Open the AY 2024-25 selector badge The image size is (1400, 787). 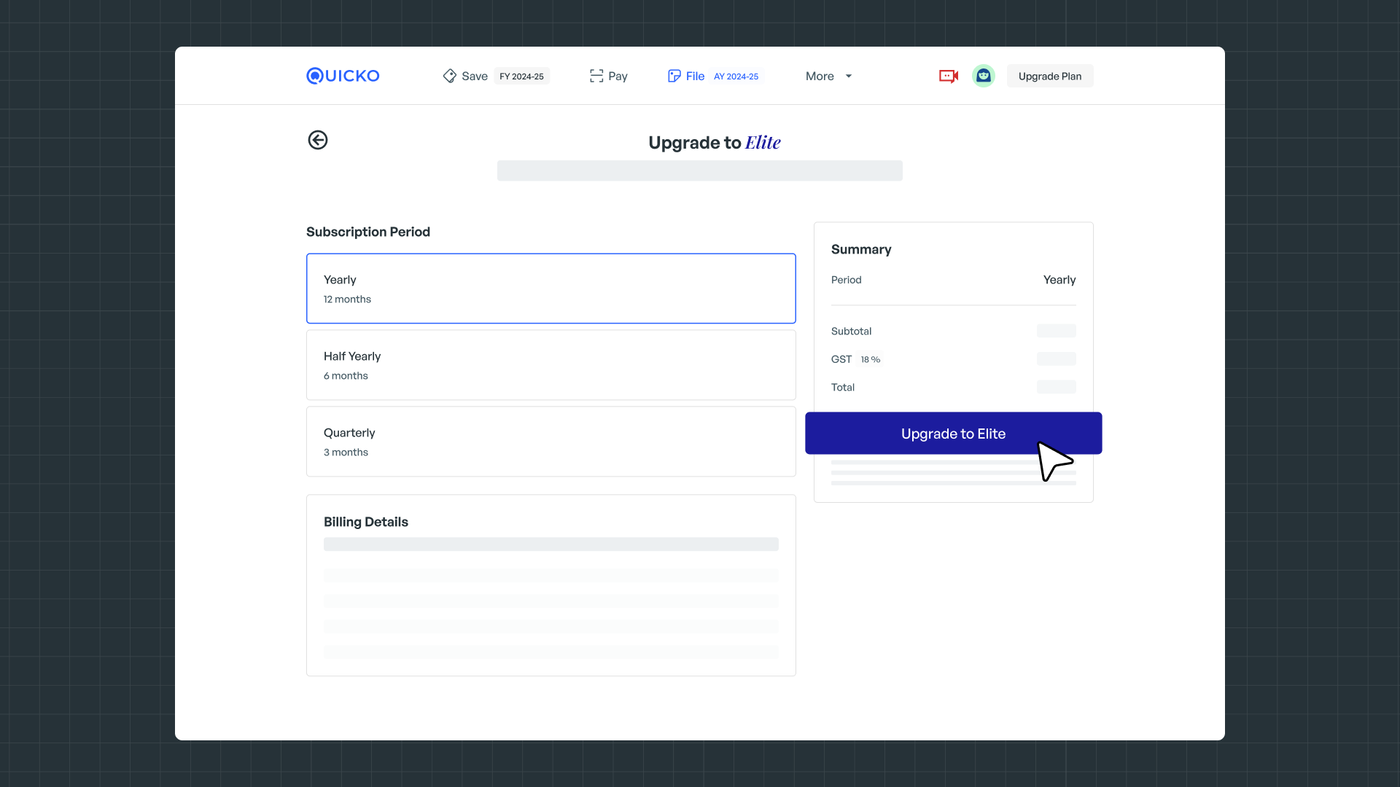pyautogui.click(x=736, y=77)
